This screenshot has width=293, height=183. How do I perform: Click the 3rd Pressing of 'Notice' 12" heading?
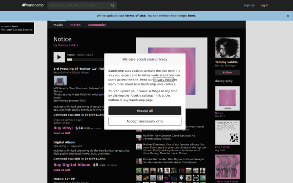click(79, 69)
